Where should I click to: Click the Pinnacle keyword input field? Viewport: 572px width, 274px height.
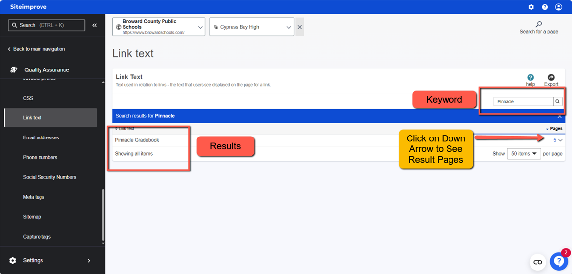click(x=524, y=102)
